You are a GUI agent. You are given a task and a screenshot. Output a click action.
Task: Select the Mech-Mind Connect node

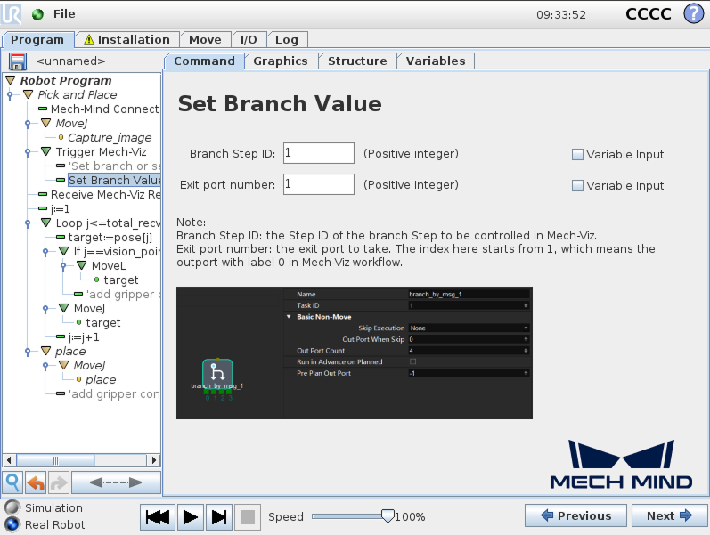(x=104, y=109)
